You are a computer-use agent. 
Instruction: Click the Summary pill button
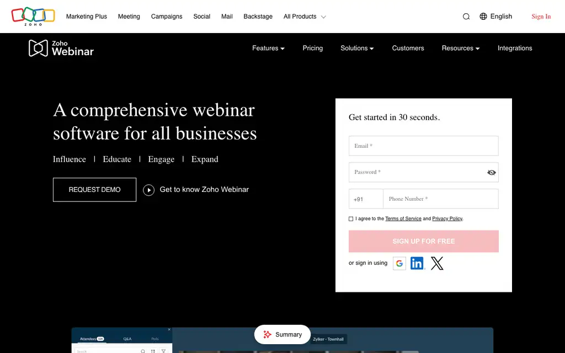pyautogui.click(x=282, y=335)
